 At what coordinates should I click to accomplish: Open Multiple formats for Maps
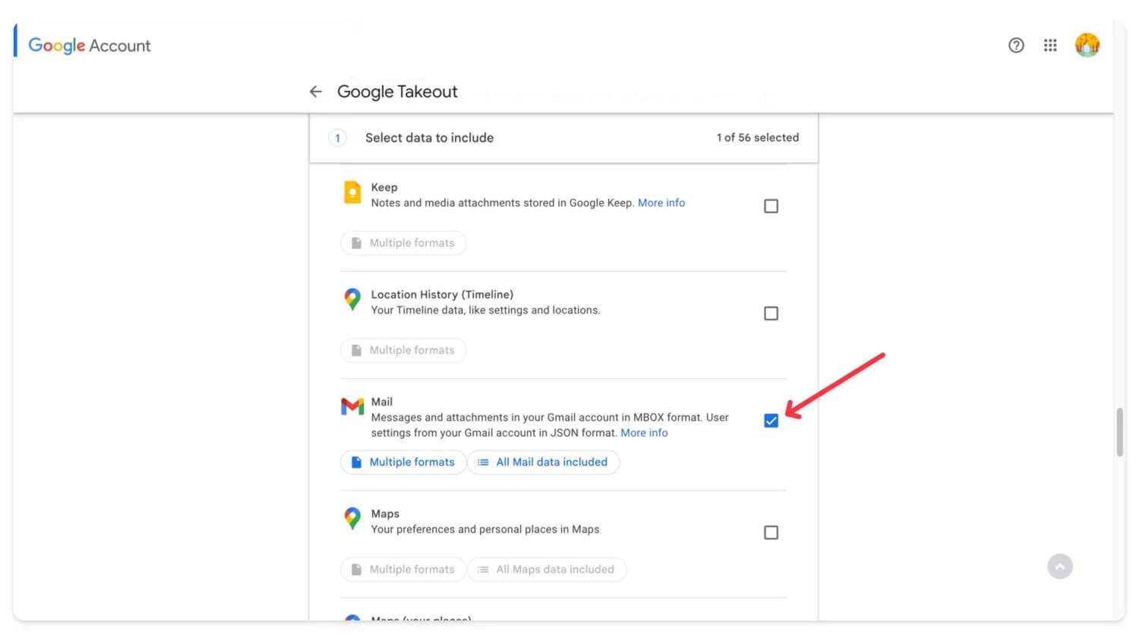[x=403, y=570]
